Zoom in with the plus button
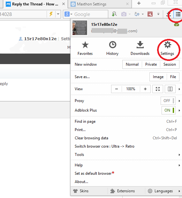Screen dimensions: 182x198 point(145,89)
